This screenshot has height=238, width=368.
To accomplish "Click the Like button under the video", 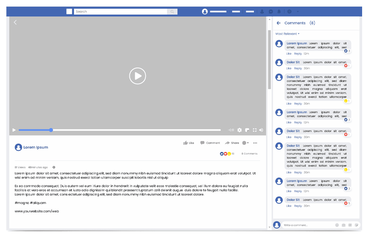I will pos(189,143).
